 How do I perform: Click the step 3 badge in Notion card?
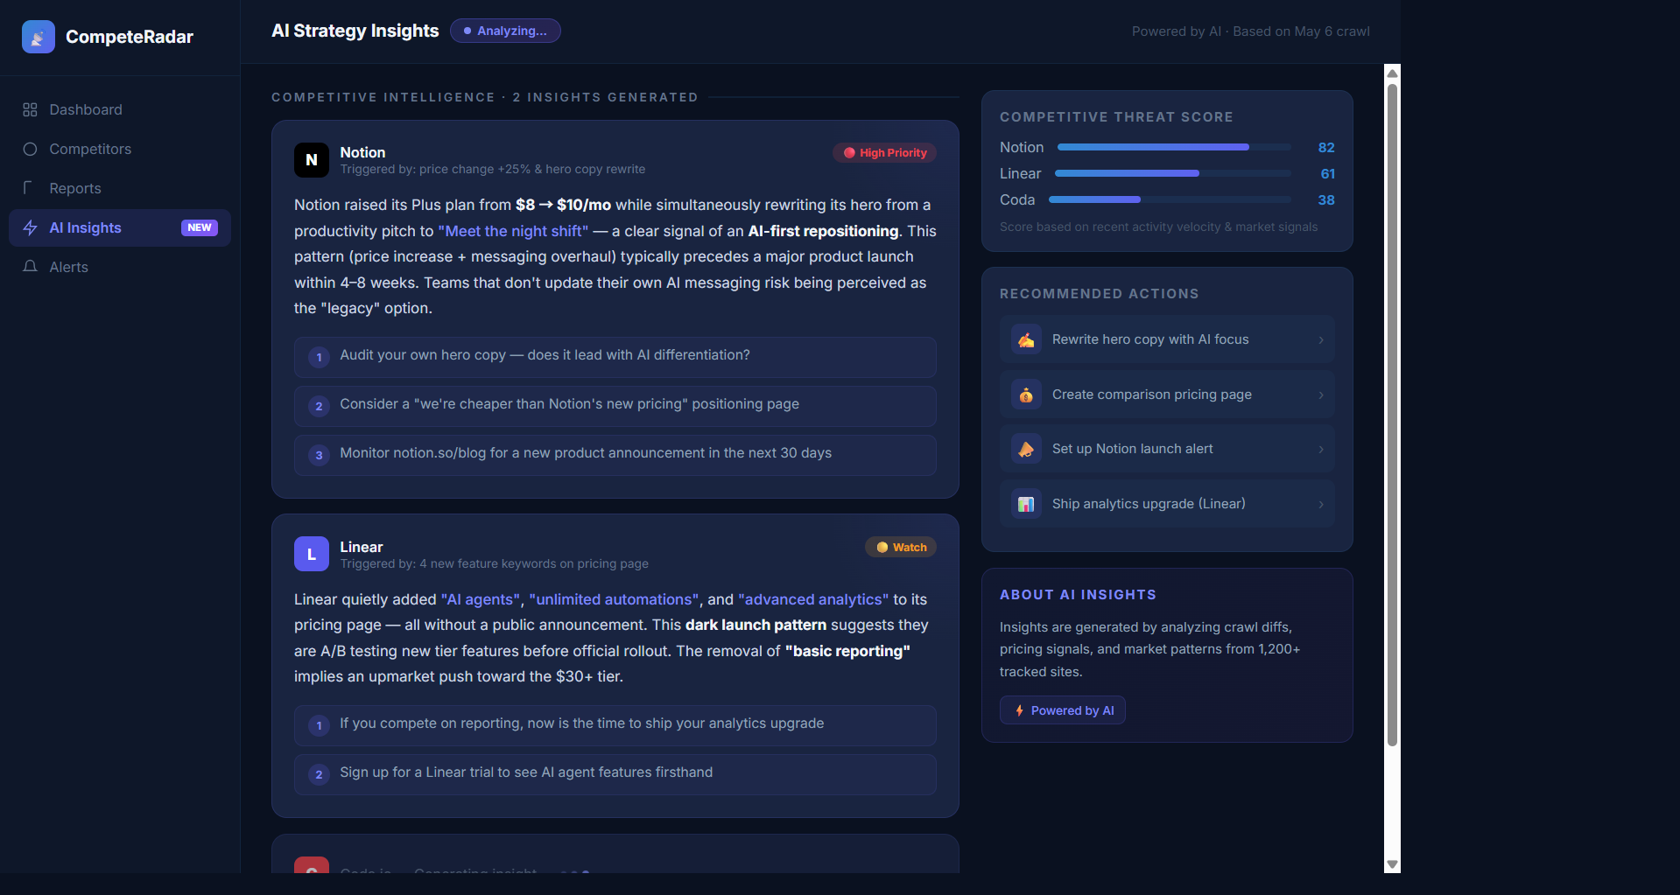(319, 455)
